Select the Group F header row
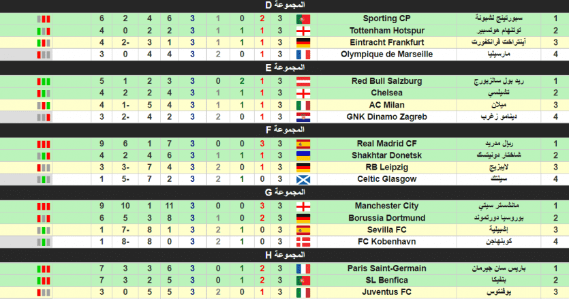569x299 pixels. point(284,130)
